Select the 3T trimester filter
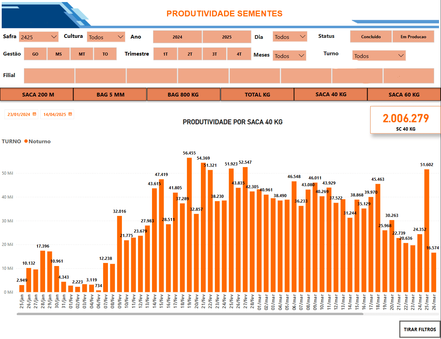Viewport: 441px width, 339px height. click(215, 54)
